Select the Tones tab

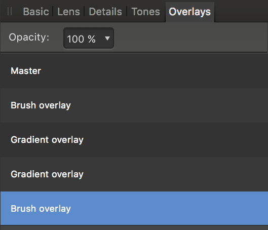pos(145,12)
